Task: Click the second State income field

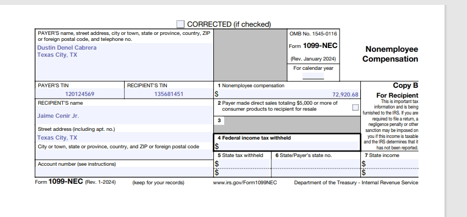Action: [392, 172]
